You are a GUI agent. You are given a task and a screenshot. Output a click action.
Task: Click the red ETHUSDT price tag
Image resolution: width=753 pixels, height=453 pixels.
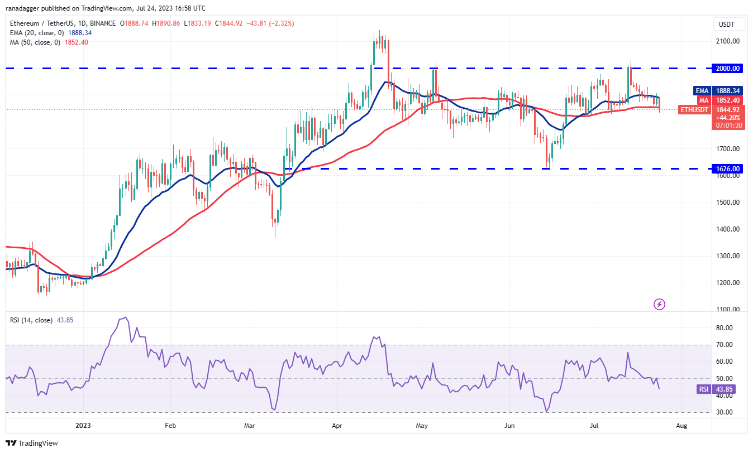click(694, 110)
